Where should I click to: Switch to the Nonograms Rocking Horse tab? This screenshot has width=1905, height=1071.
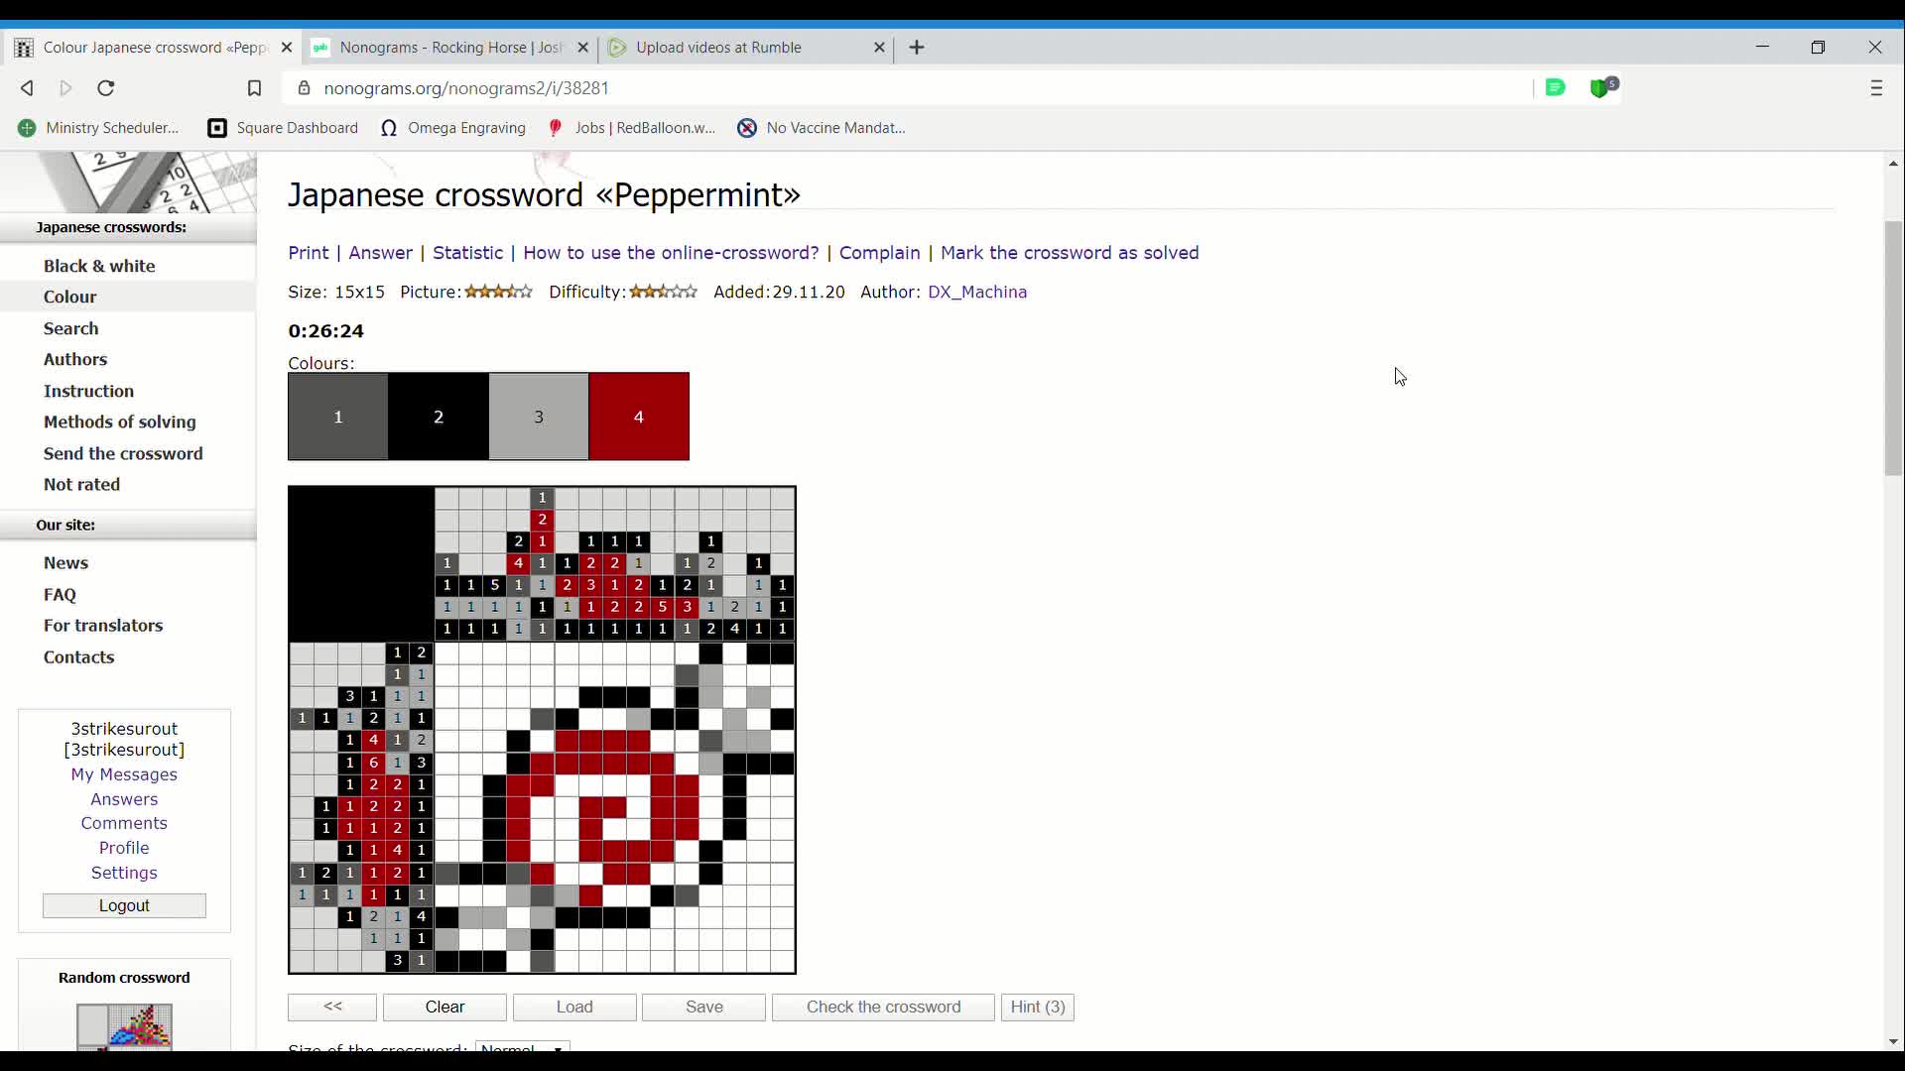(449, 48)
